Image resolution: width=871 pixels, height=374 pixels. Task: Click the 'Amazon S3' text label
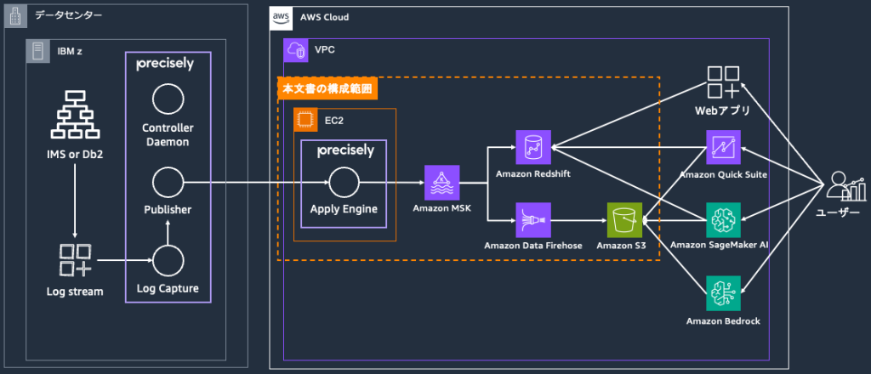coord(621,246)
